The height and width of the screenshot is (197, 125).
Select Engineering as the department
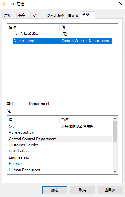pyautogui.click(x=60, y=157)
